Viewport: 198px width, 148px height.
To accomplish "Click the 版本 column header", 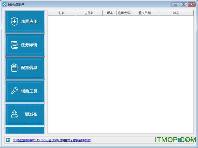I will point(110,13).
